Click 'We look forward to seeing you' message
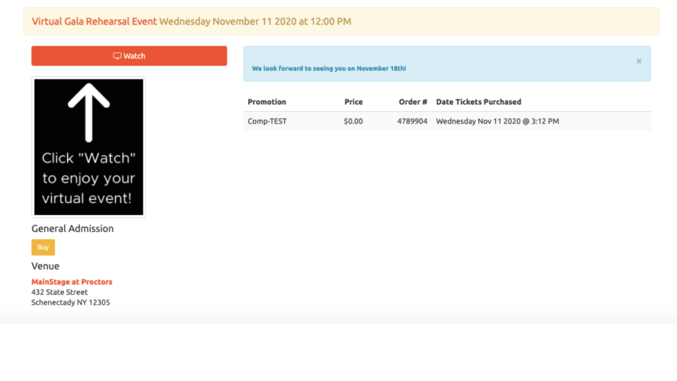 [329, 68]
